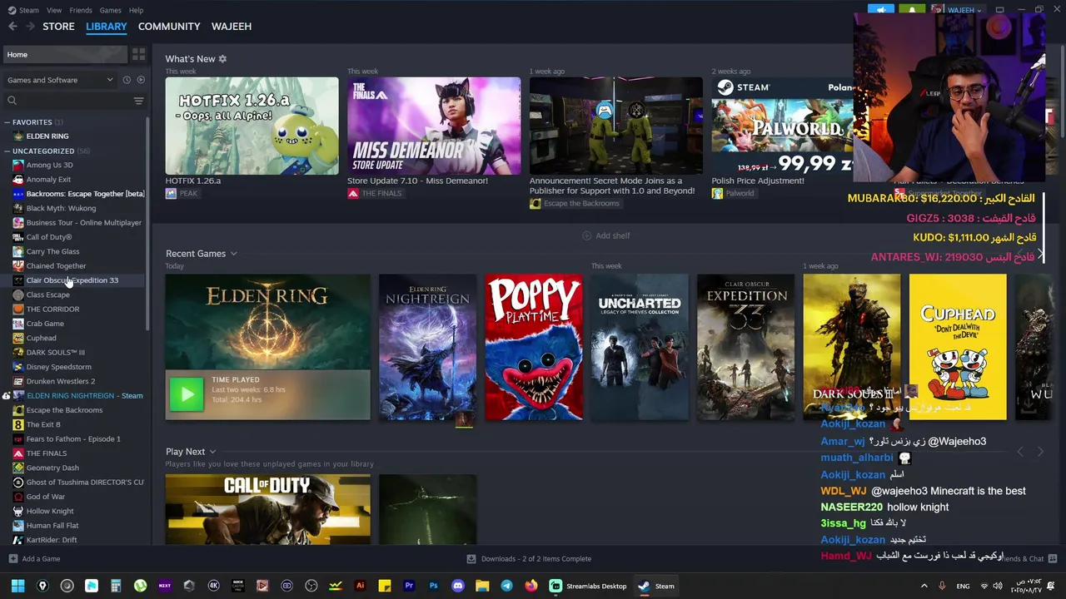Image resolution: width=1066 pixels, height=599 pixels.
Task: Open Games and Software filter dropdown
Action: tap(59, 80)
